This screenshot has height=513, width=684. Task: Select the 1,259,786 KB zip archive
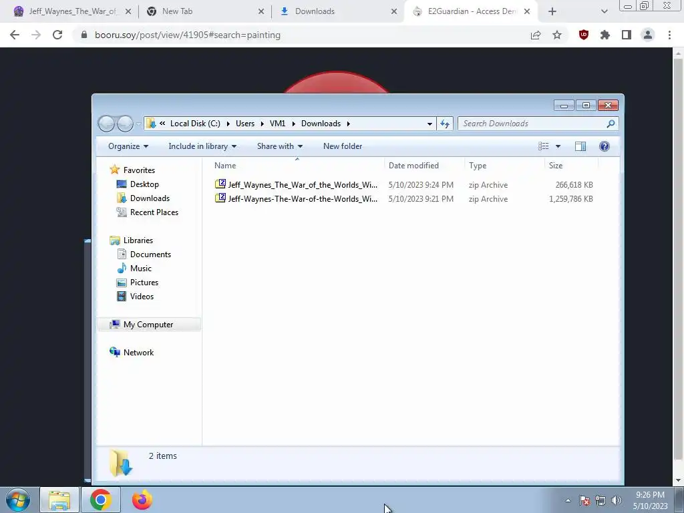(403, 198)
